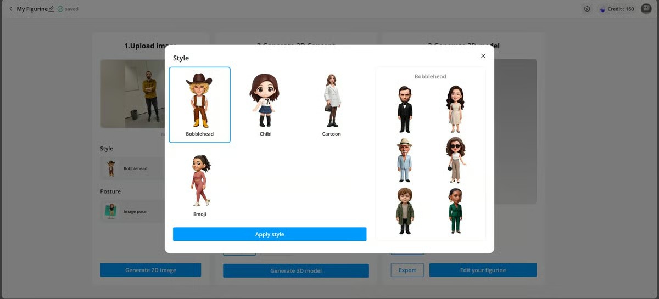Click the Edit your figurine button
The height and width of the screenshot is (299, 659).
(x=483, y=270)
